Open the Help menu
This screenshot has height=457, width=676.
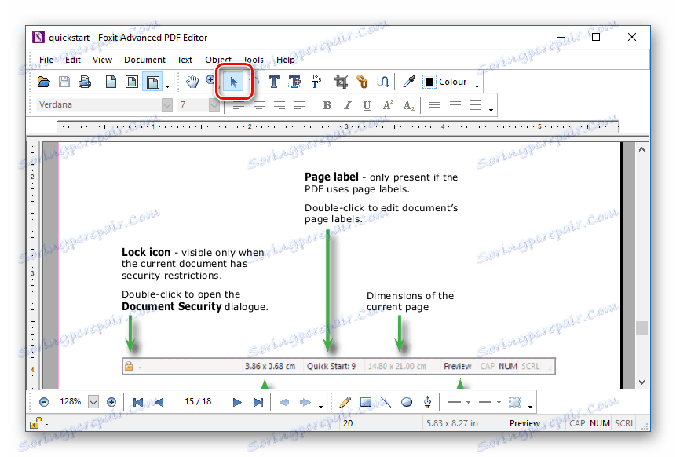click(286, 60)
